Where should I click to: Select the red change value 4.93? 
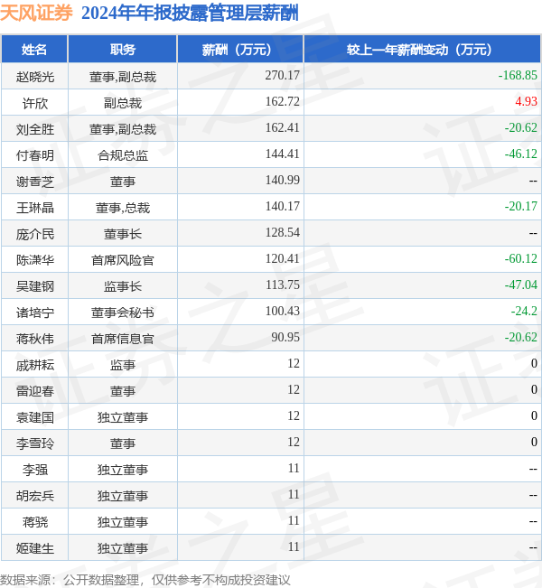click(x=527, y=102)
